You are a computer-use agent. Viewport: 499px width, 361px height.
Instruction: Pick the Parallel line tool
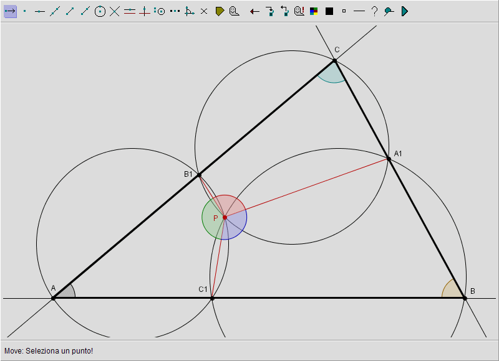tap(130, 11)
